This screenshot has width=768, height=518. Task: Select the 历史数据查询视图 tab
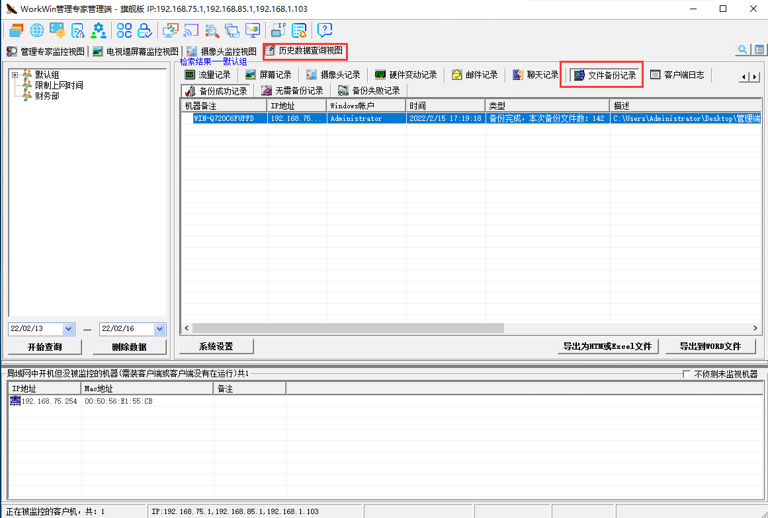[305, 51]
